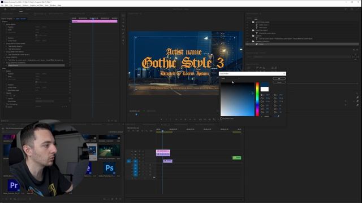
Task: Play the Program monitor preview
Action: pyautogui.click(x=186, y=120)
